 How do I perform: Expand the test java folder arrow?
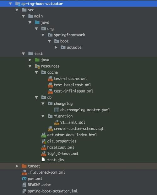pyautogui.click(x=30, y=60)
